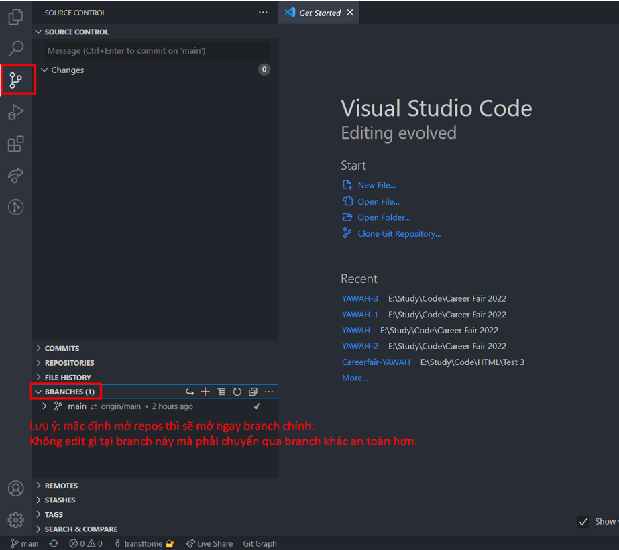
Task: Toggle branches list view layout icon
Action: pyautogui.click(x=221, y=392)
